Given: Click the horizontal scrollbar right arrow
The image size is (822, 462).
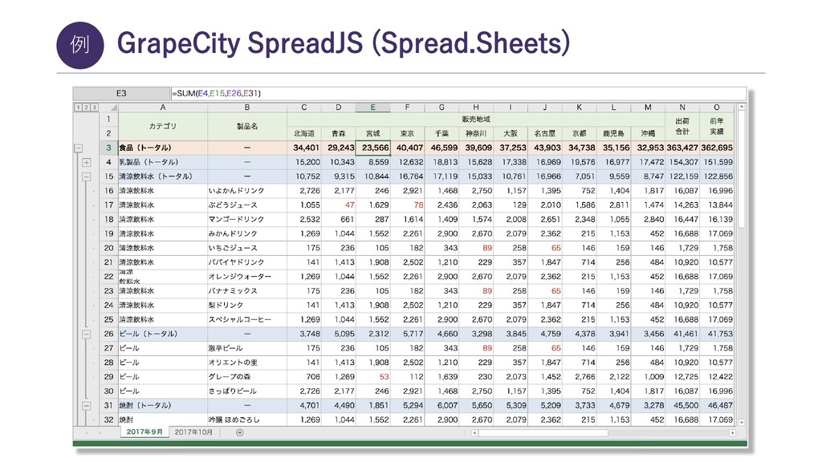Looking at the screenshot, I should [x=732, y=432].
